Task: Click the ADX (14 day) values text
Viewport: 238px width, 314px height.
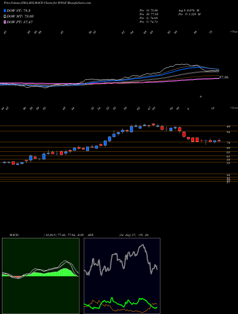Action: (x=134, y=235)
